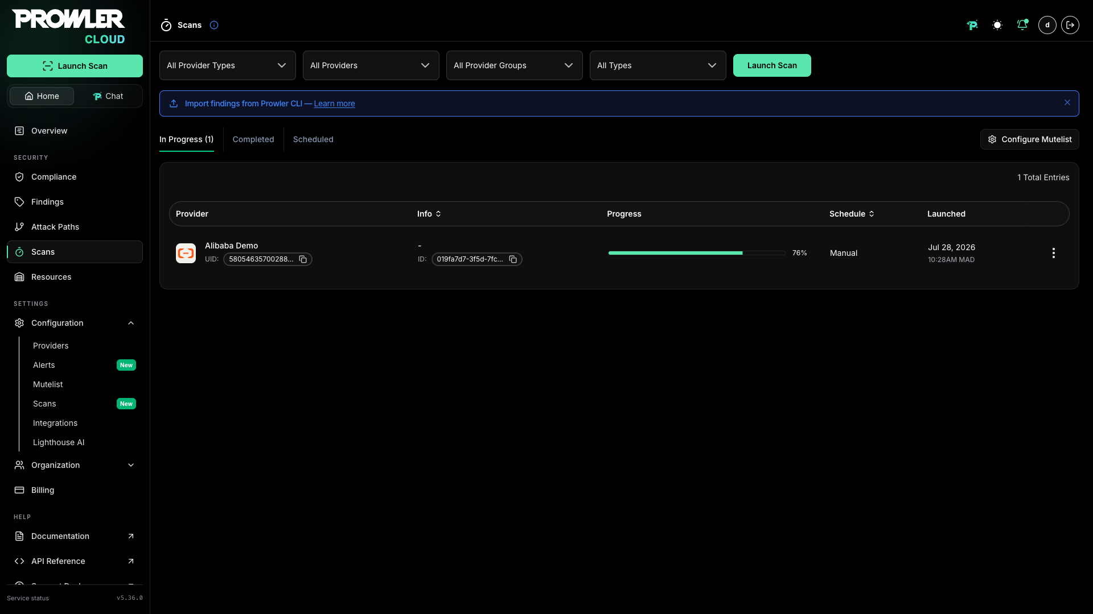The image size is (1093, 614).
Task: Click the Provider column header
Action: coord(192,214)
